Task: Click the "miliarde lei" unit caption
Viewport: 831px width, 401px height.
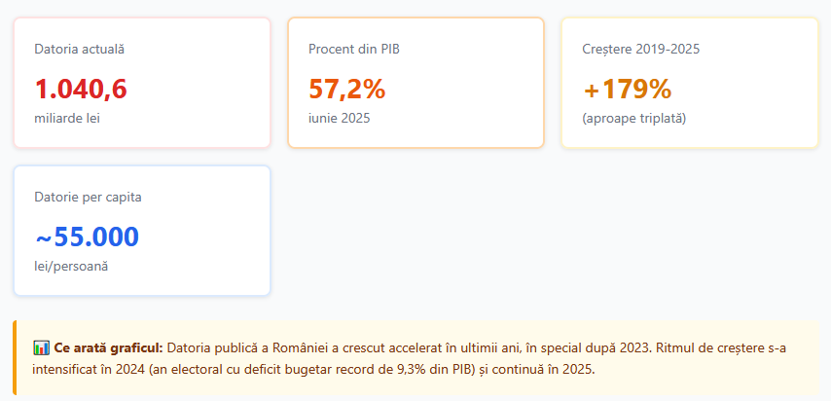Action: click(67, 118)
